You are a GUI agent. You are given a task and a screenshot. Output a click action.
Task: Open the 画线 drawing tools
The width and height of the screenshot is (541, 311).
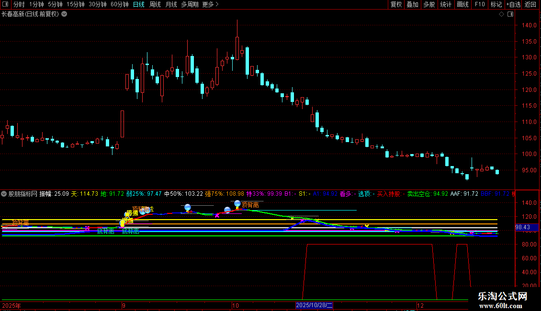[462, 4]
